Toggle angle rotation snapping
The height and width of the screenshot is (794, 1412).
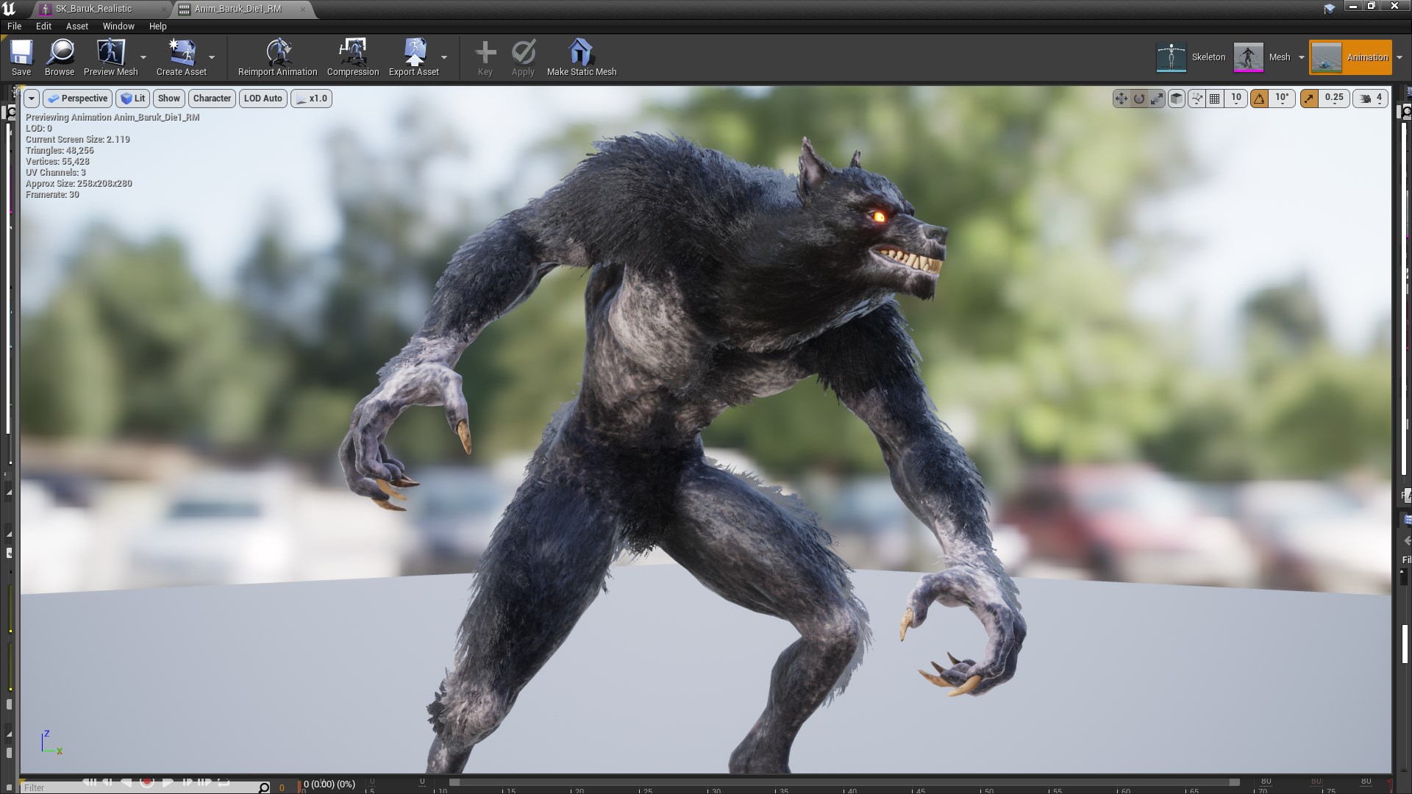pyautogui.click(x=1261, y=98)
